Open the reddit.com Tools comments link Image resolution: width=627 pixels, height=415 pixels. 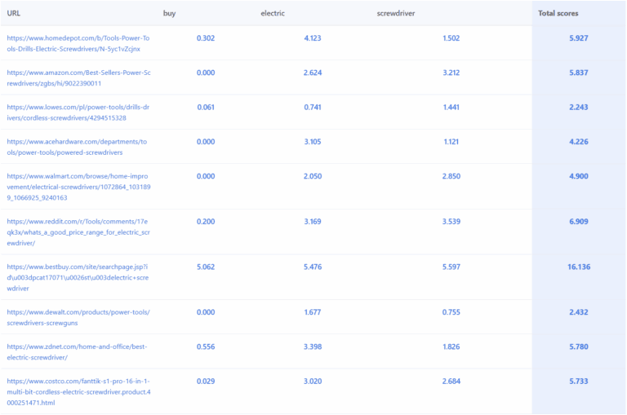78,232
